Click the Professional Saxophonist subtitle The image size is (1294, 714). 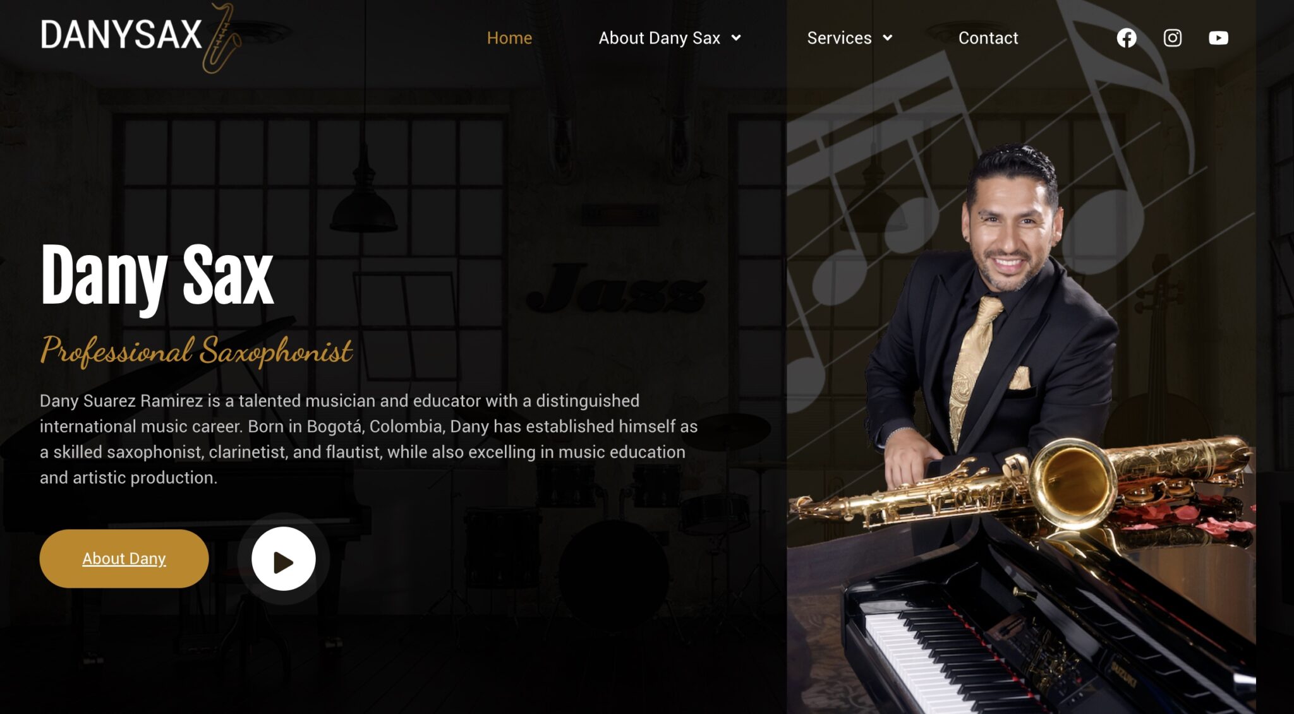(197, 350)
